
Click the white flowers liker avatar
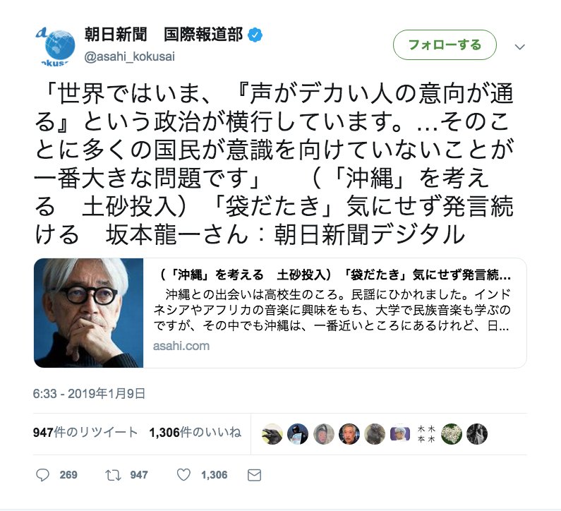coord(451,434)
